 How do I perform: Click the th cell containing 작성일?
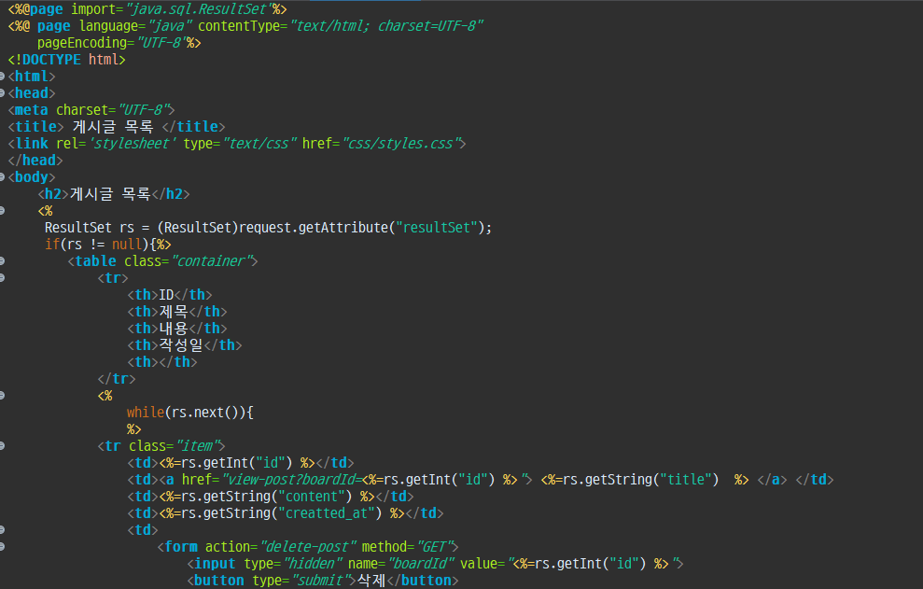pos(185,344)
